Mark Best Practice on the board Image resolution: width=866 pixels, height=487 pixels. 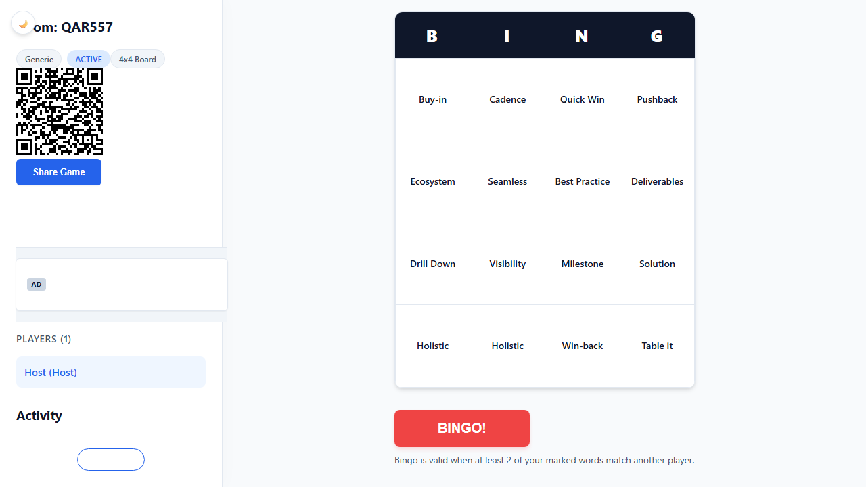(x=582, y=181)
